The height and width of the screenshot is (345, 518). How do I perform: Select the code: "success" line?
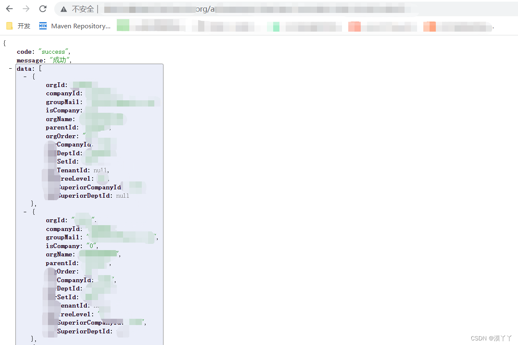tap(44, 52)
